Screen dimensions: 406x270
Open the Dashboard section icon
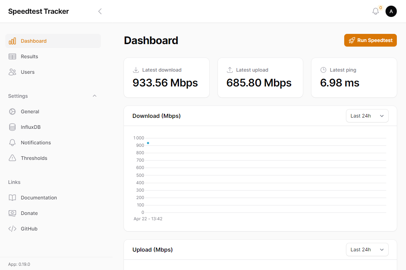point(13,41)
